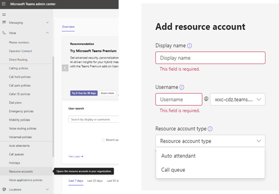
Task: Open Call hold policies
Action: point(20,77)
